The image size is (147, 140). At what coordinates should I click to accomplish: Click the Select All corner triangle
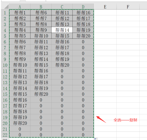(6, 7)
